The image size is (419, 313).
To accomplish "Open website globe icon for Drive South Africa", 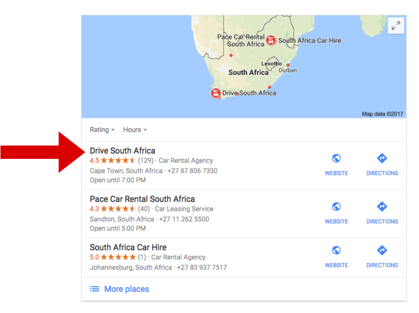I will point(336,158).
